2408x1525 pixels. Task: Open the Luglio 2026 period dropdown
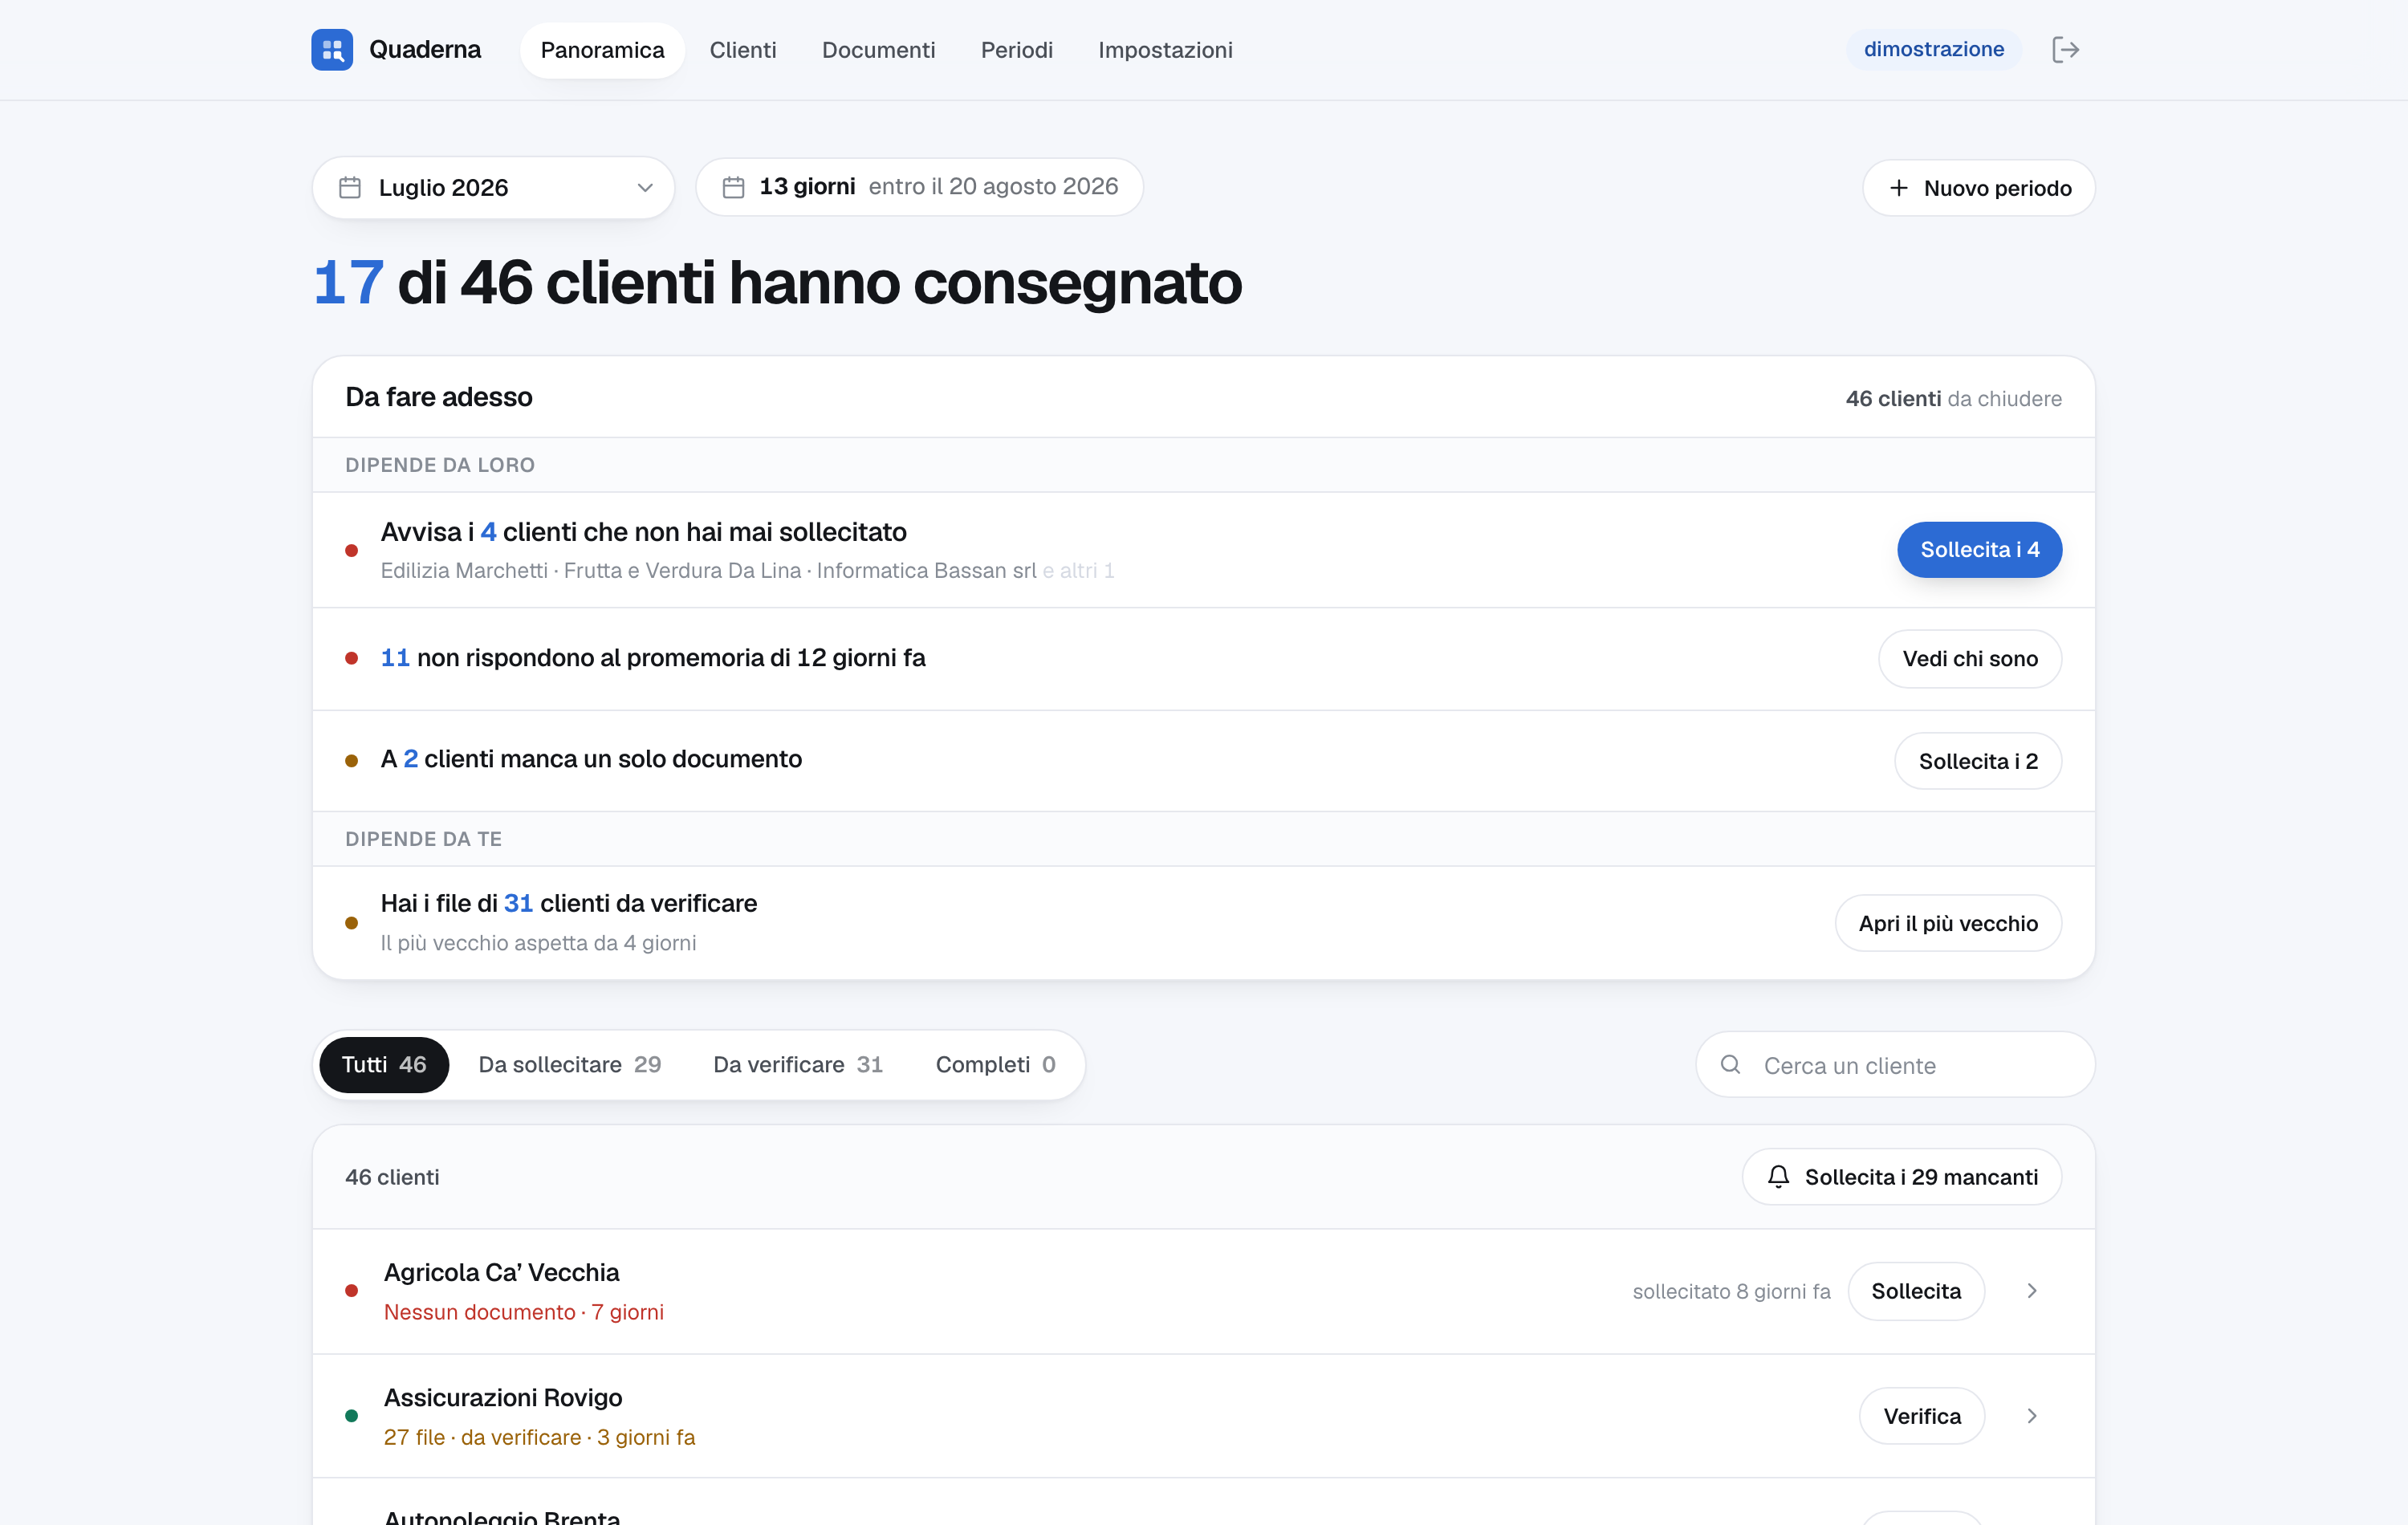493,187
